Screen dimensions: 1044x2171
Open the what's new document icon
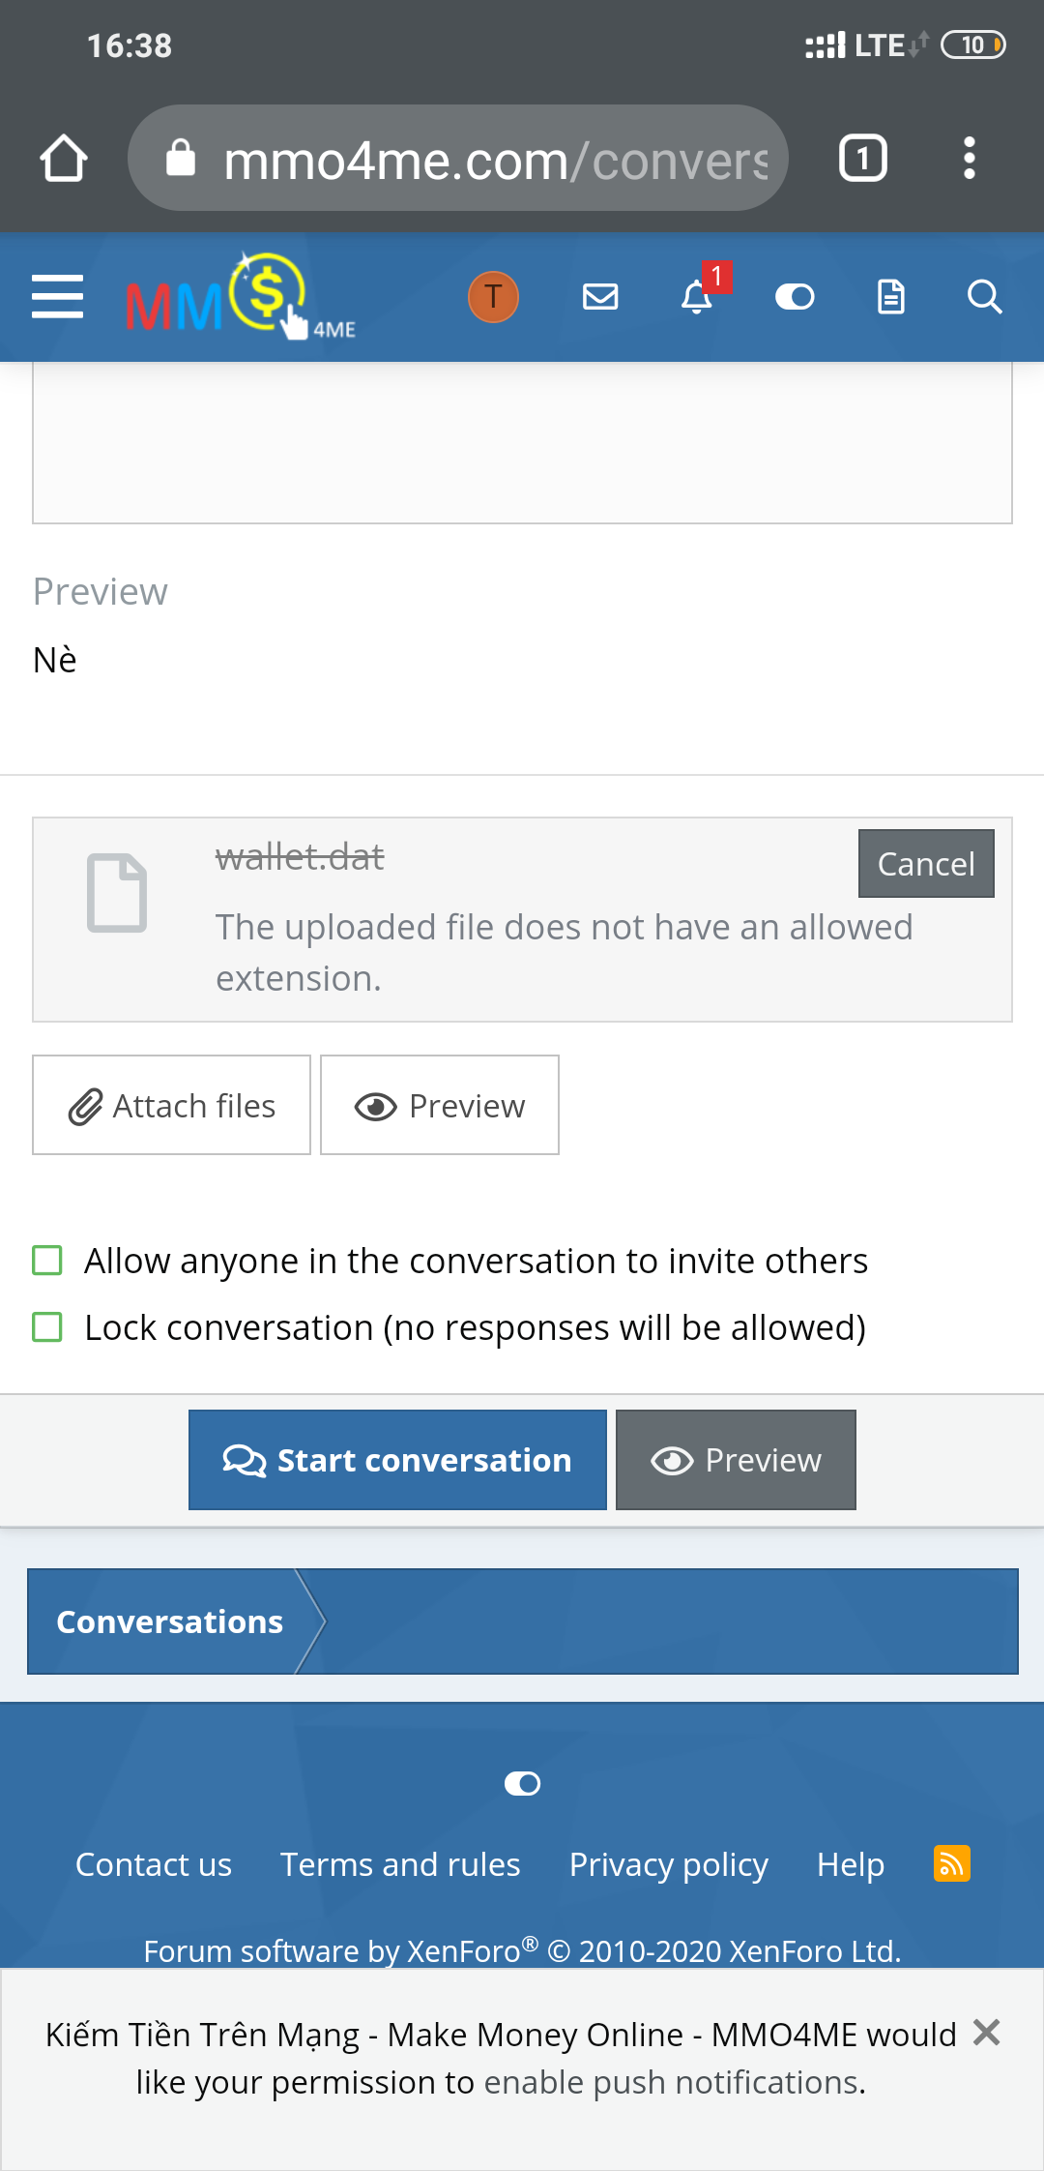pos(890,296)
